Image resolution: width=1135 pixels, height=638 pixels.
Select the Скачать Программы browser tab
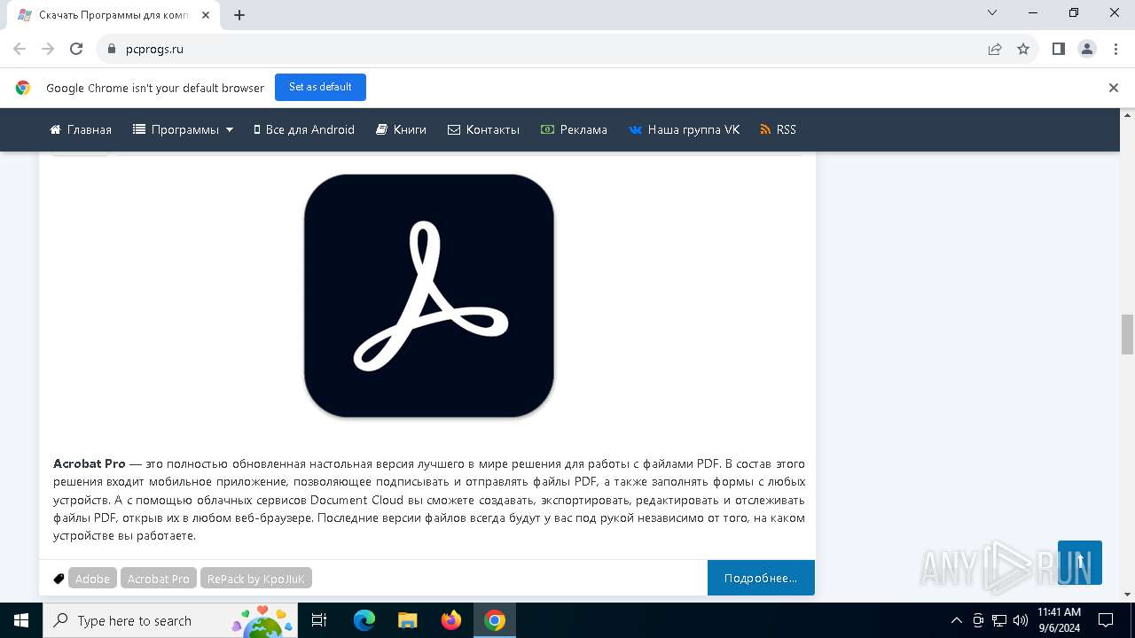(113, 15)
